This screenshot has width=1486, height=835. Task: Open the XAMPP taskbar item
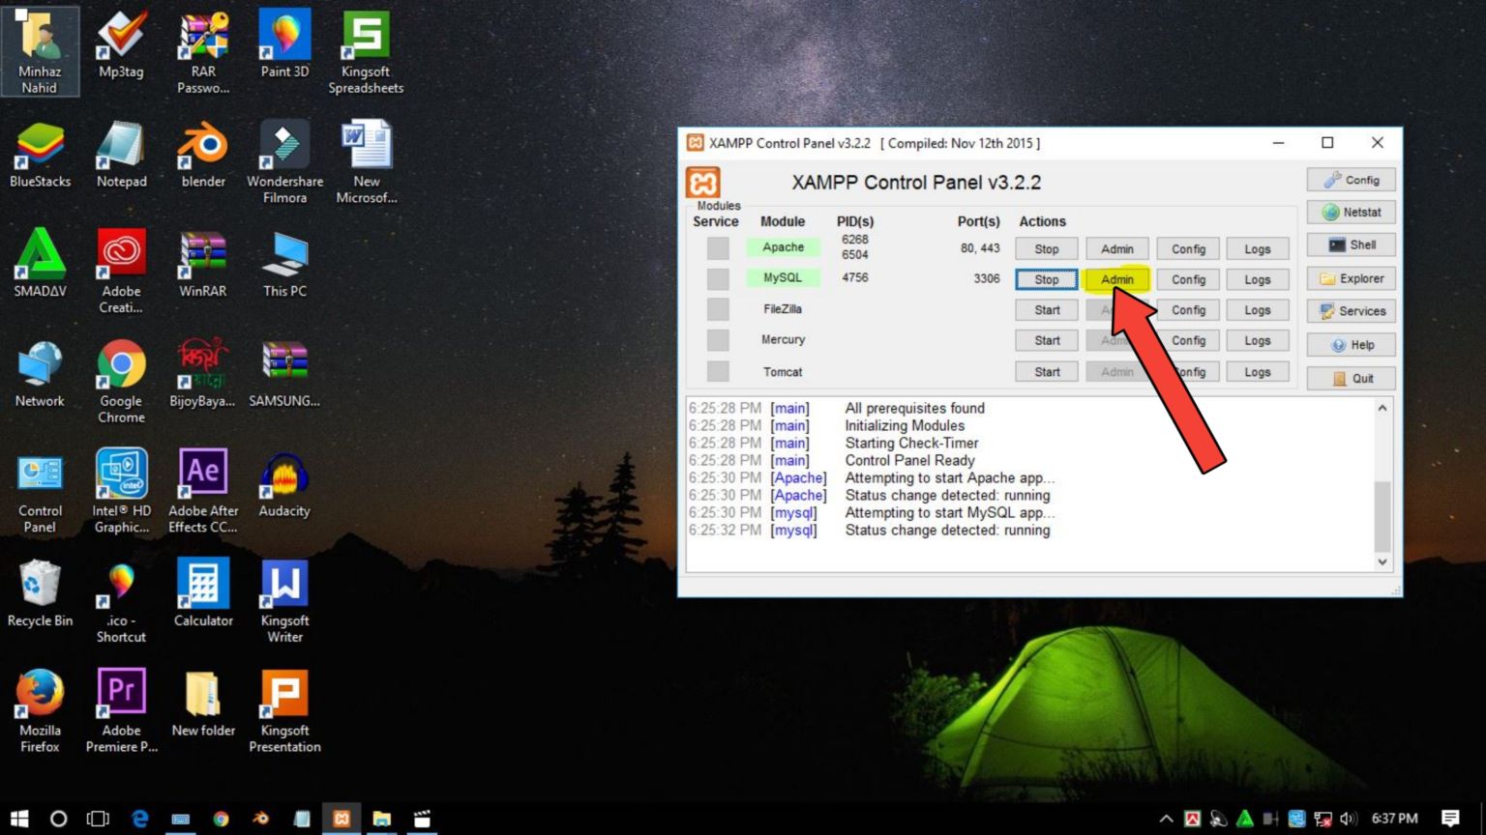(342, 819)
